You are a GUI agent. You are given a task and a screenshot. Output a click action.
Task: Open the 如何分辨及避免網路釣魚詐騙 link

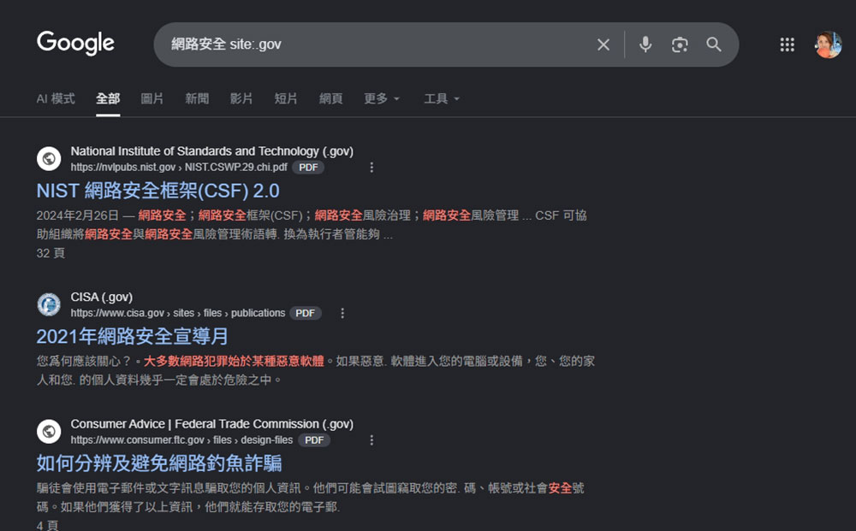coord(159,463)
